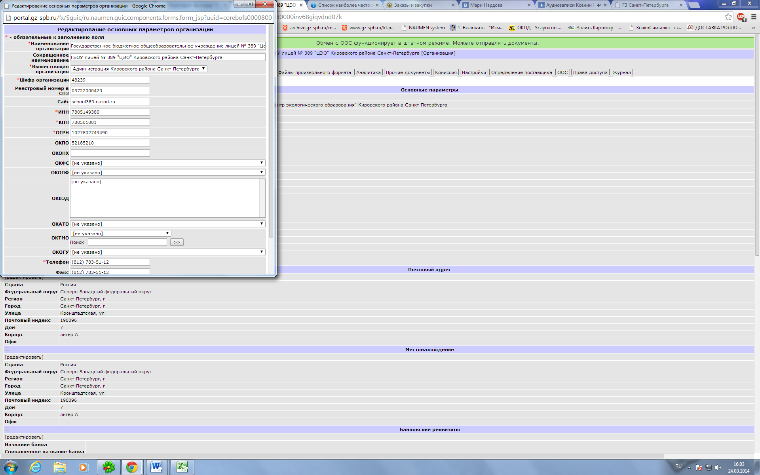The image size is (760, 475).
Task: Open the Аналитика menu section
Action: tap(368, 72)
